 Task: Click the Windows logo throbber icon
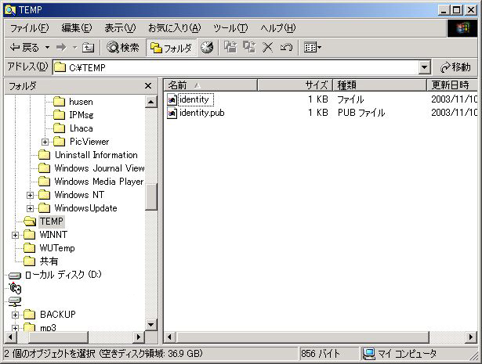tap(462, 28)
